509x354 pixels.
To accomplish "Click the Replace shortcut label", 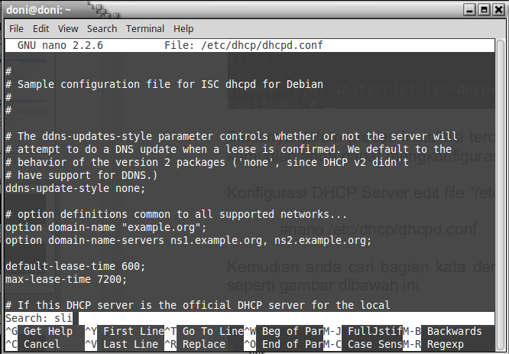I will point(203,344).
